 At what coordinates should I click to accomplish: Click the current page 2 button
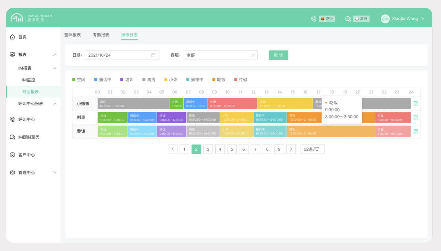pos(196,149)
